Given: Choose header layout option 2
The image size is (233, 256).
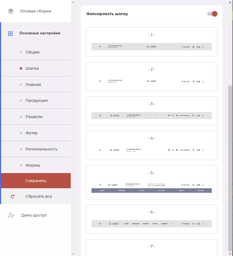Looking at the screenshot, I should coord(151,77).
